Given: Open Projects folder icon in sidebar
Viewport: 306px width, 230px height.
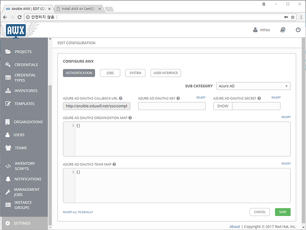Looking at the screenshot, I should 8,51.
